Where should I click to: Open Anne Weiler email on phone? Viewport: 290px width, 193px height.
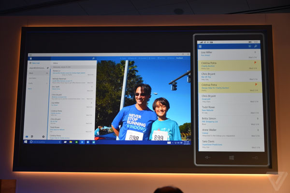[x=231, y=133]
